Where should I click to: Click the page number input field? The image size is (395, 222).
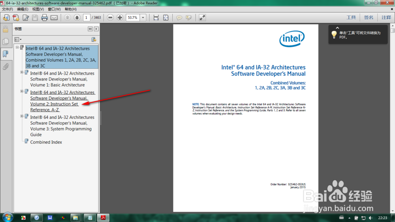pyautogui.click(x=87, y=18)
